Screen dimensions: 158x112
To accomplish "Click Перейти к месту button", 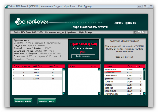I will point(47,101).
